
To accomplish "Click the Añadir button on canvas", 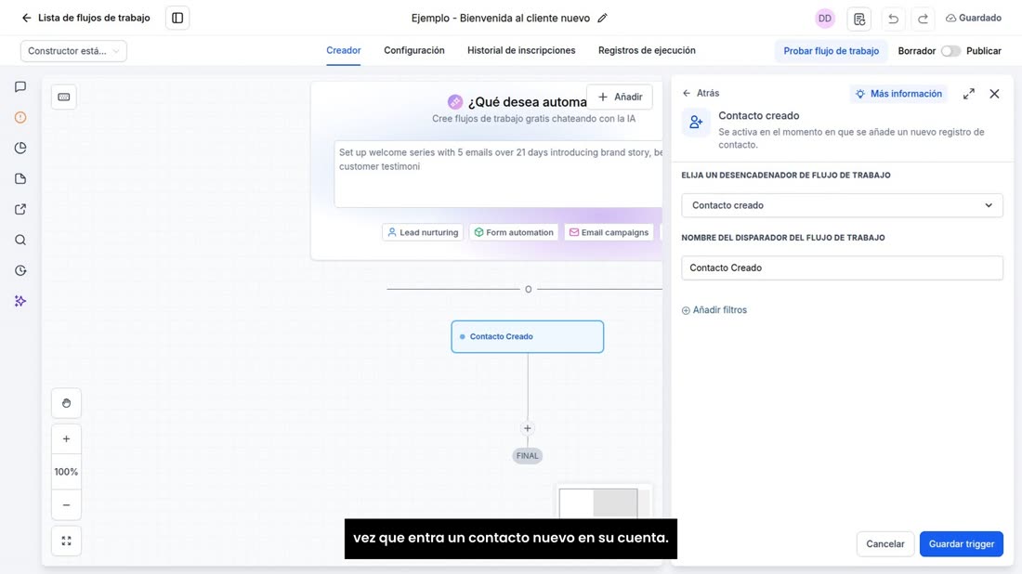I will (620, 98).
